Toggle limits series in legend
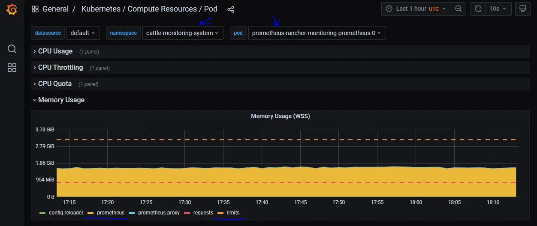 [233, 213]
